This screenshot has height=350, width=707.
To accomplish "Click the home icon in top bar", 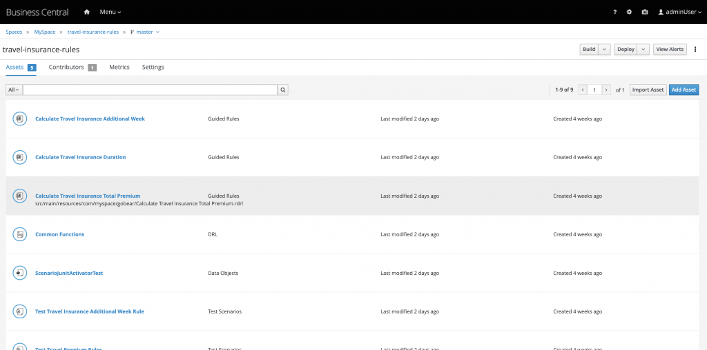I will click(x=86, y=12).
